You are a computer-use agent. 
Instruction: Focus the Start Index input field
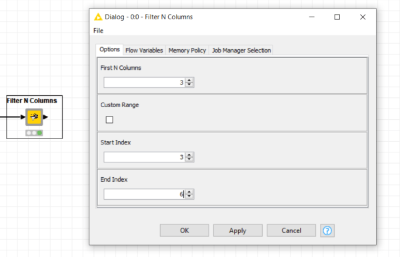click(145, 157)
